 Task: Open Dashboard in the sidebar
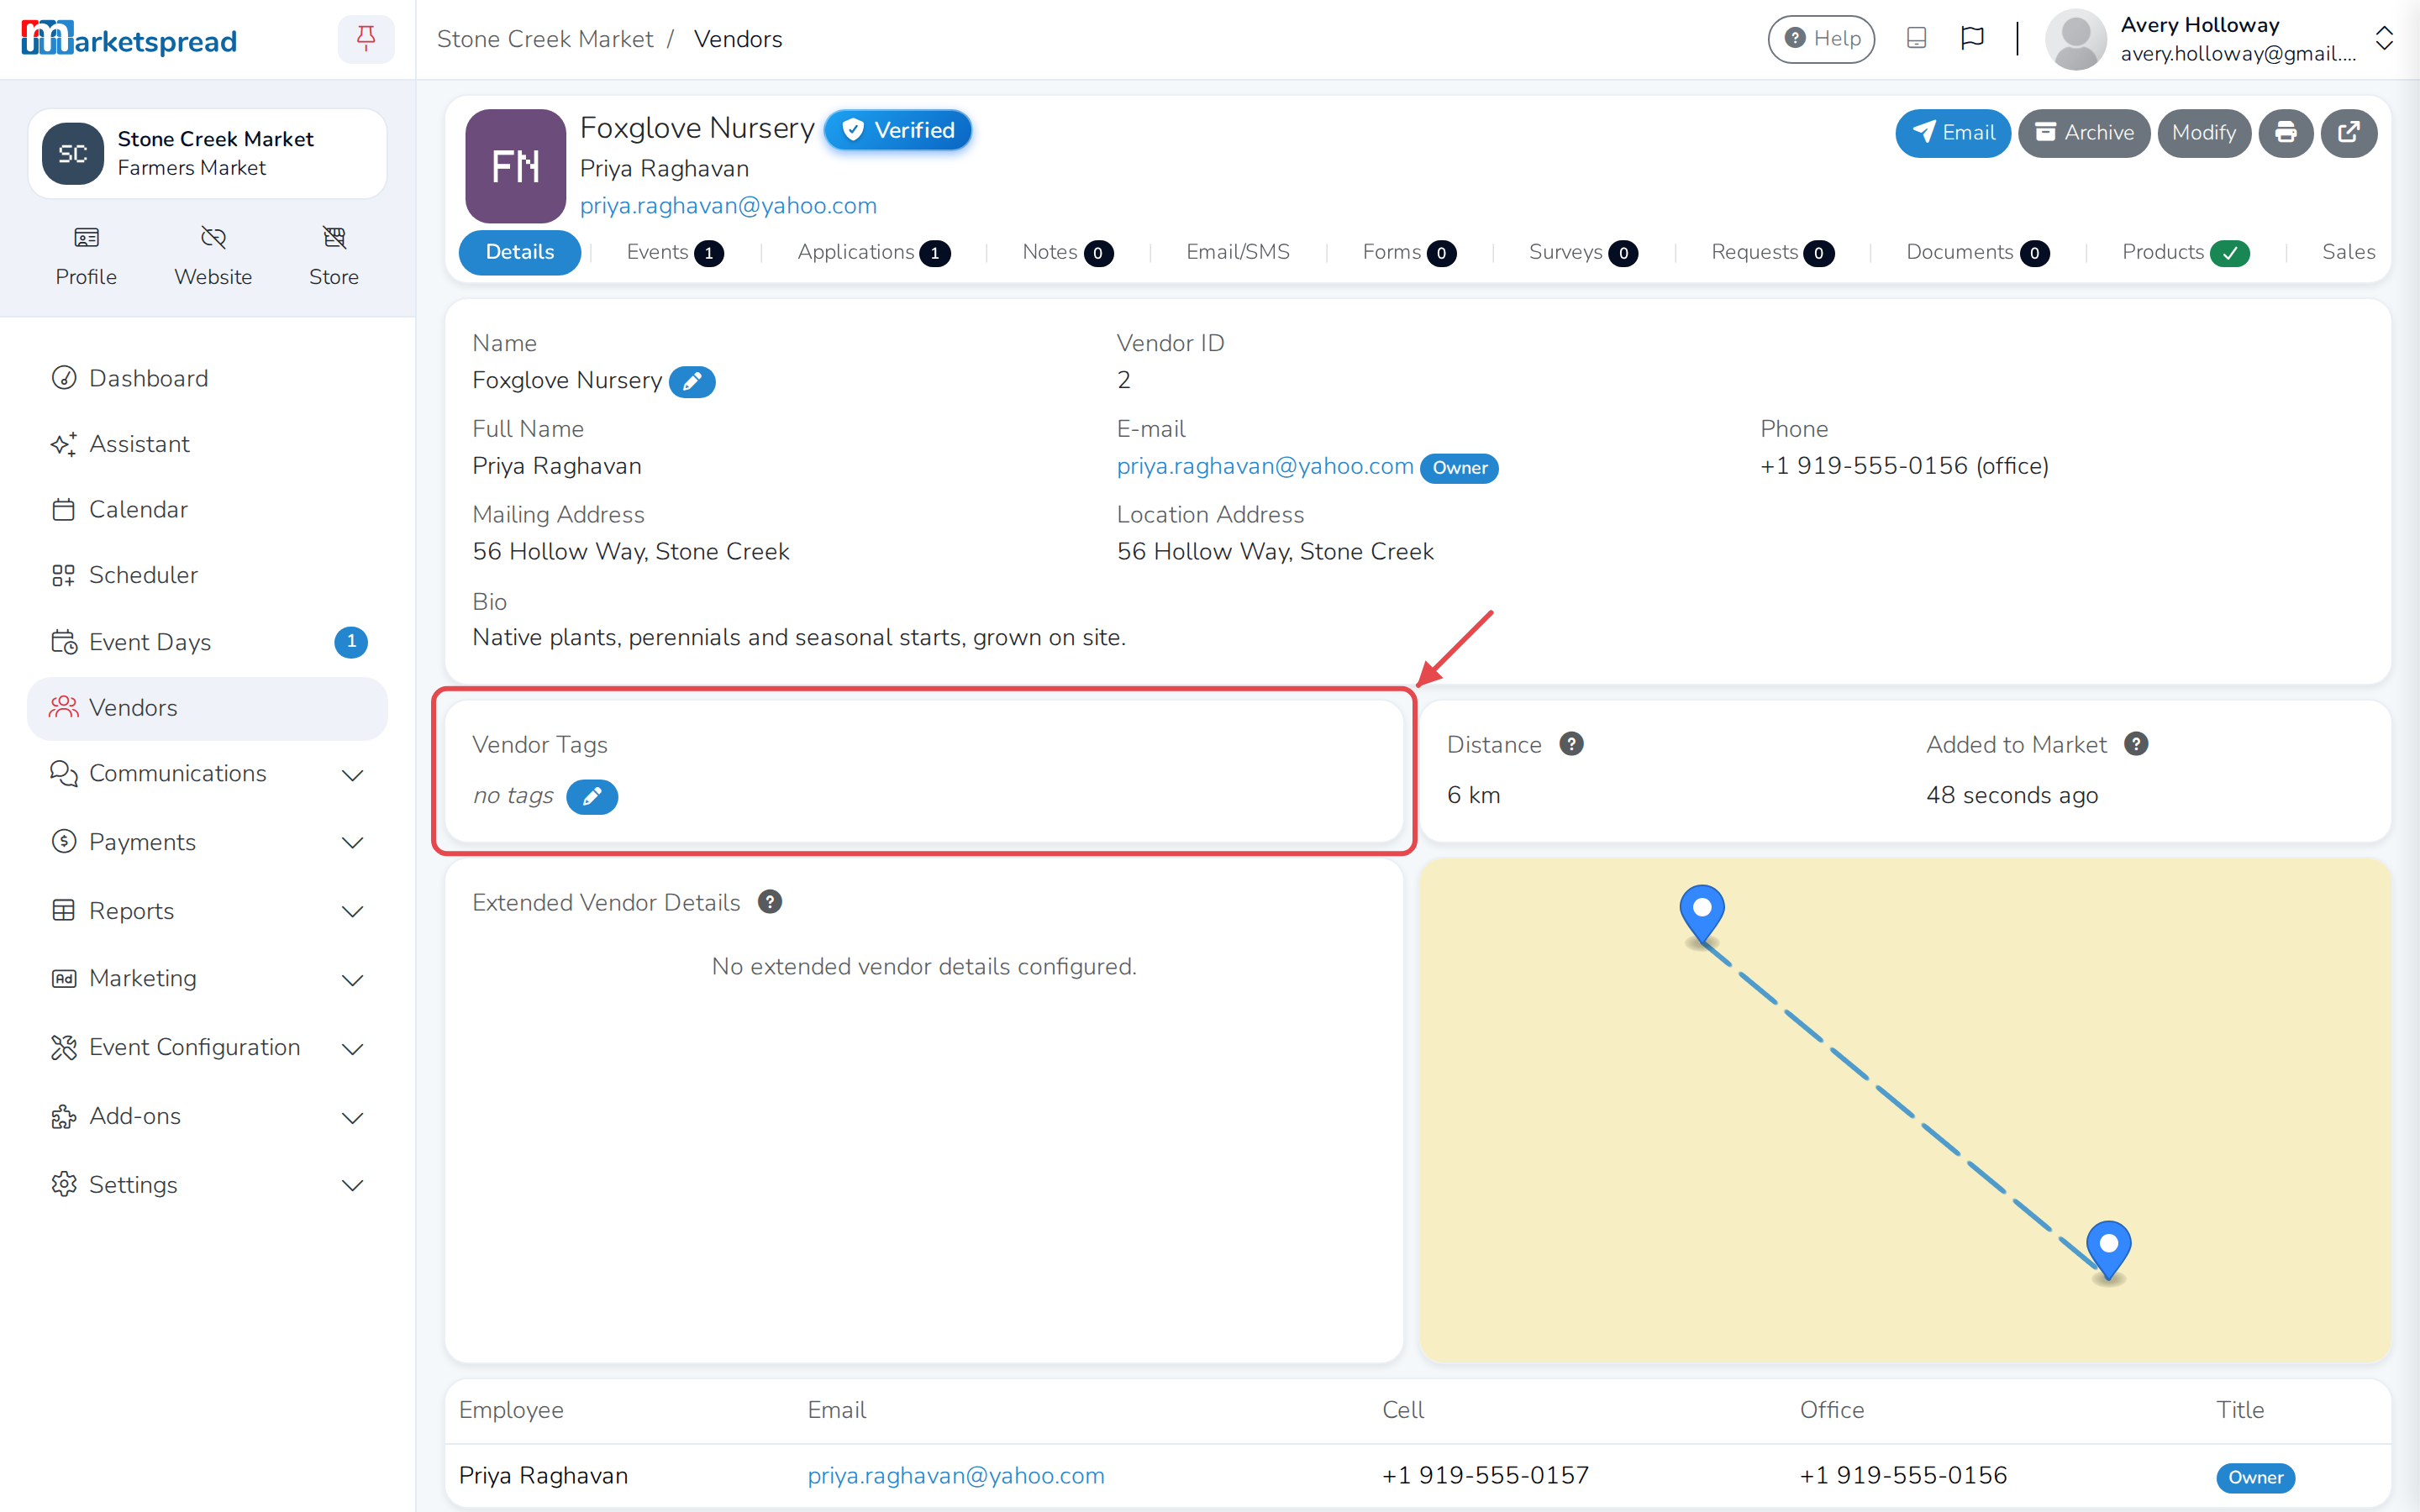pos(208,378)
